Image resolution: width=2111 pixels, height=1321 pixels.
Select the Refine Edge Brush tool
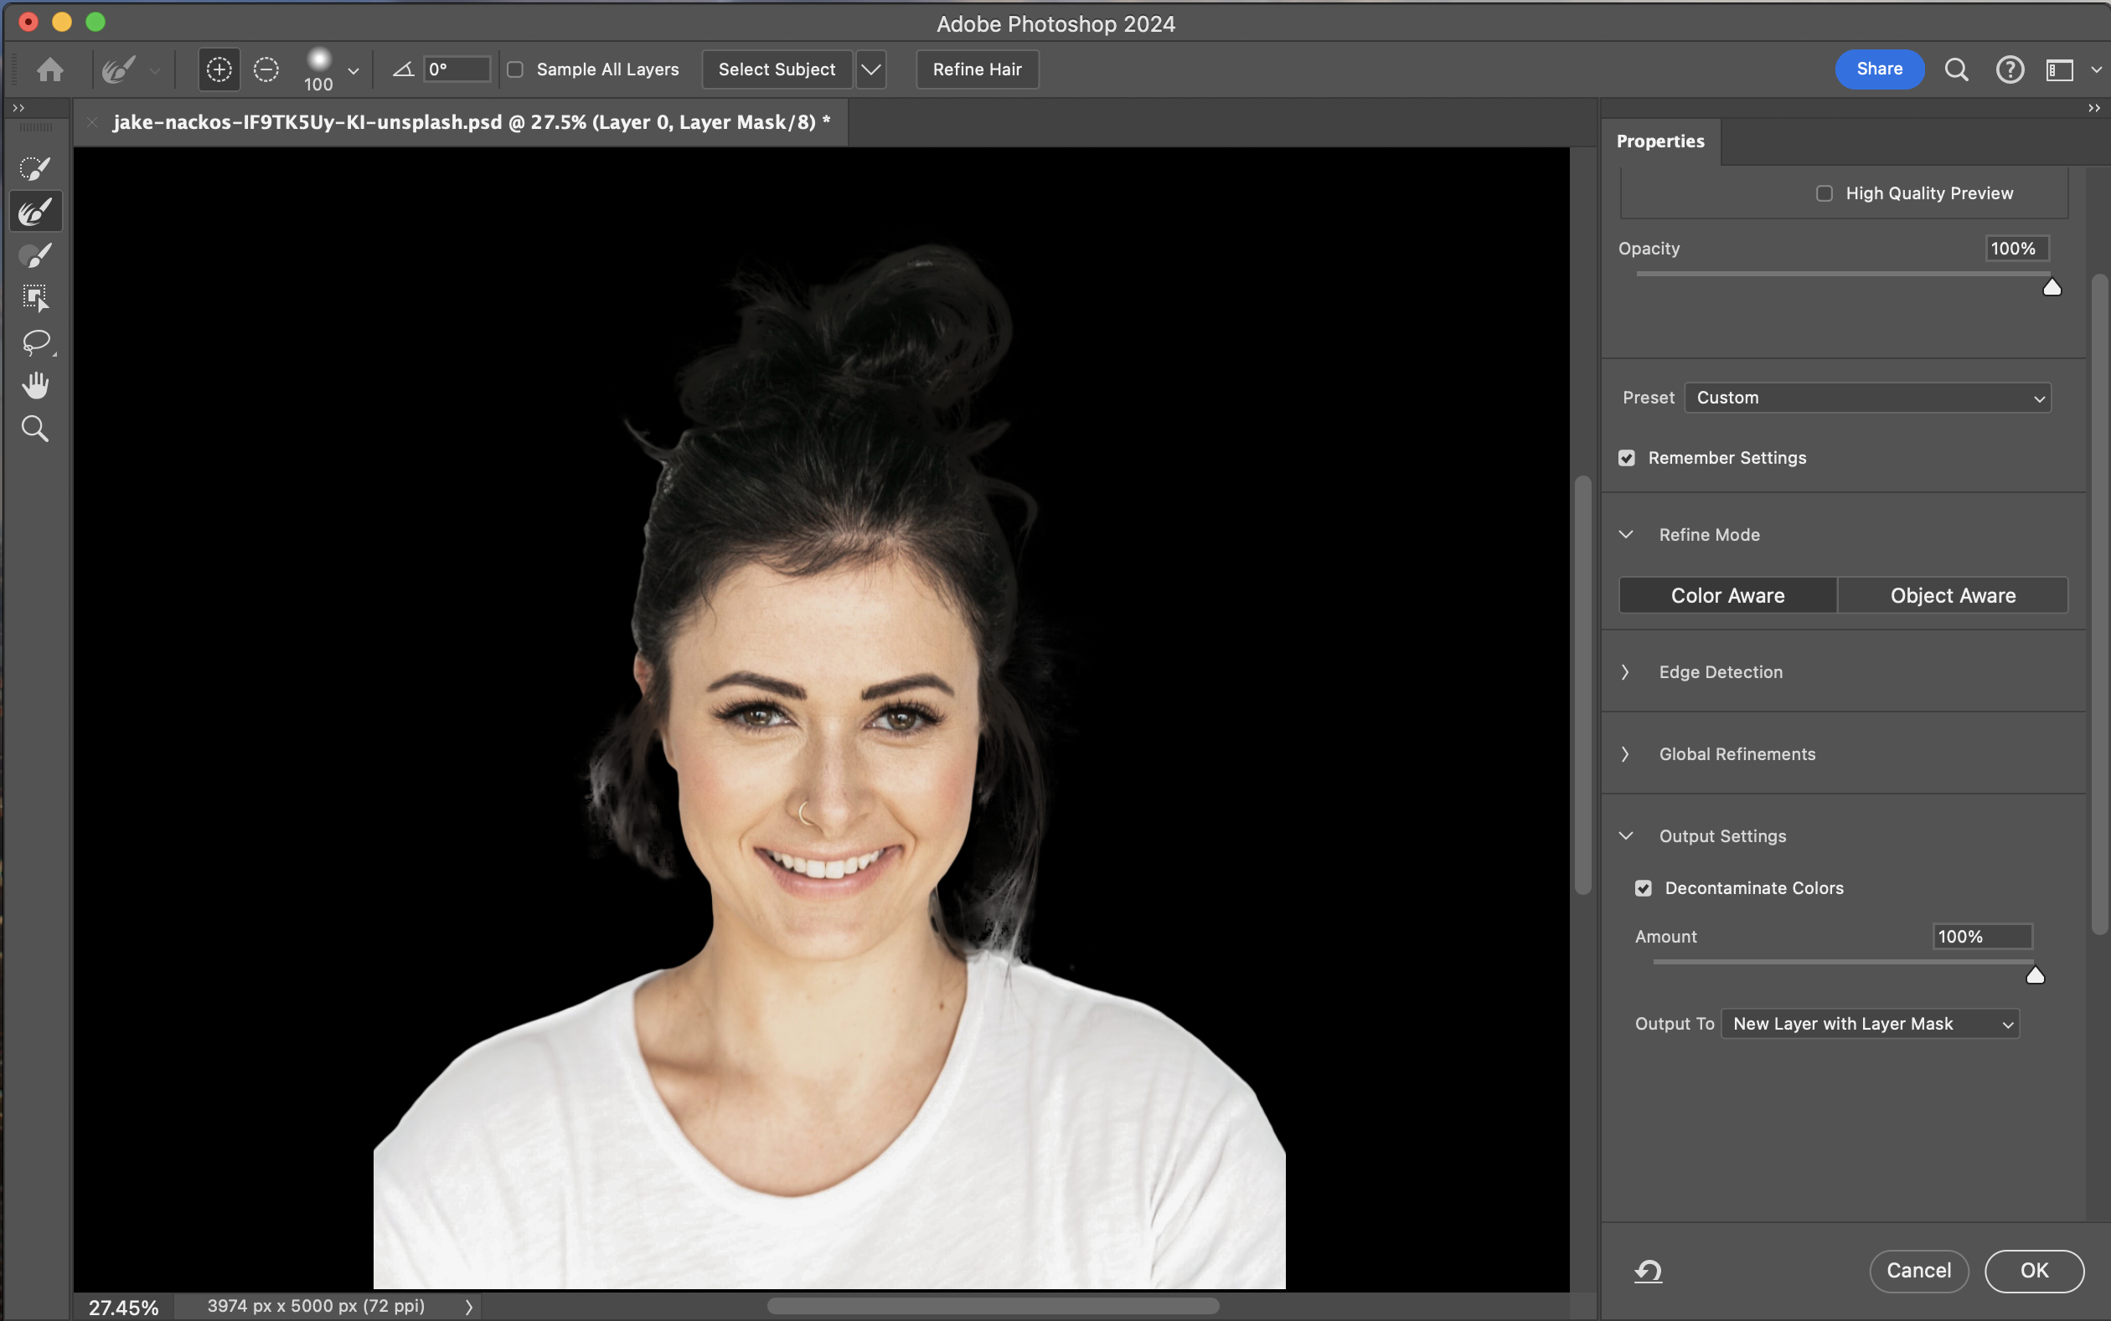(x=35, y=212)
